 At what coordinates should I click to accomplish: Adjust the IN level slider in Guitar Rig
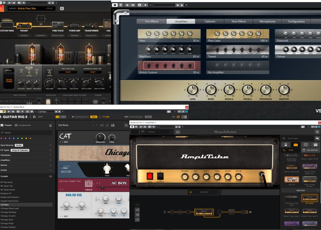(x=82, y=117)
